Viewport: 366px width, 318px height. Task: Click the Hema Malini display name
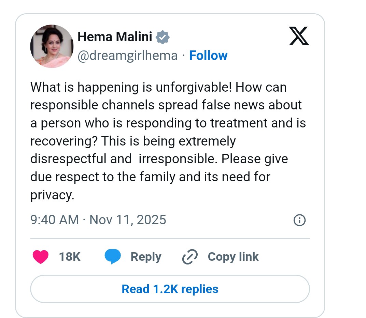point(115,37)
